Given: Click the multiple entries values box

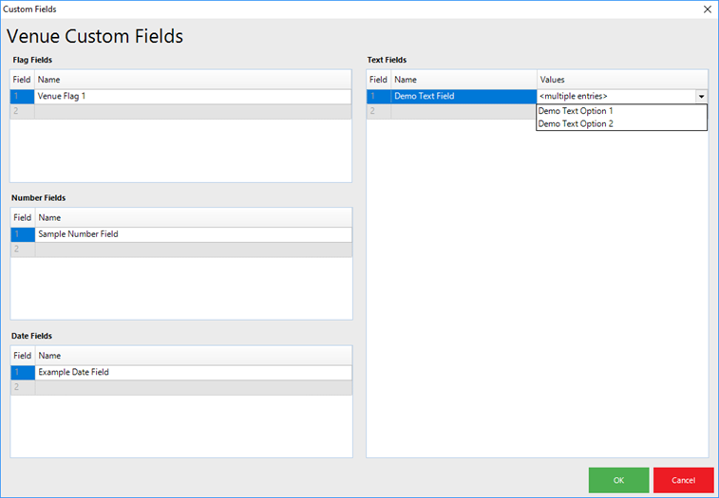Looking at the screenshot, I should coord(615,97).
